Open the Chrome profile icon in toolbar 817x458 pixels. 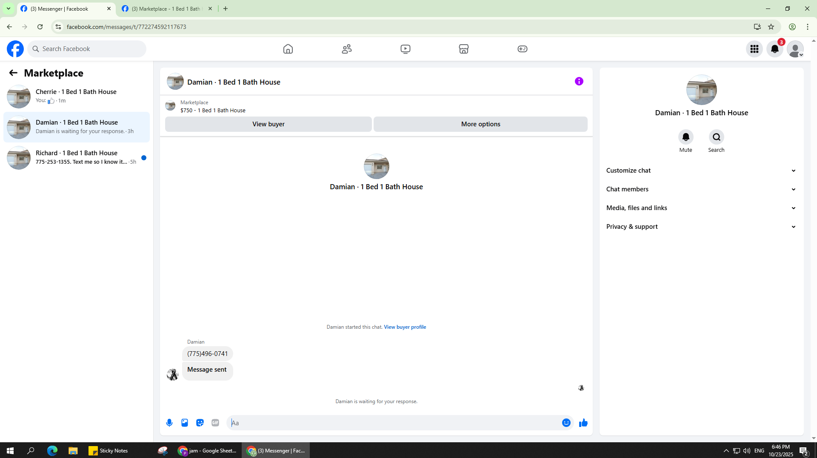pyautogui.click(x=792, y=27)
